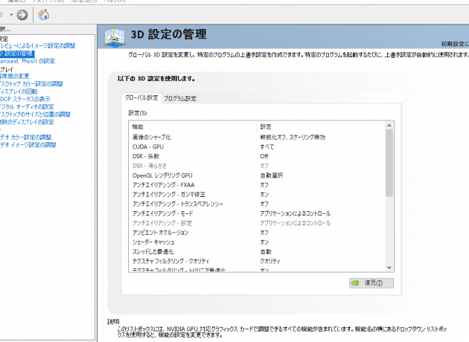Select 3D 設定の管理 in the sidebar

click(17, 54)
